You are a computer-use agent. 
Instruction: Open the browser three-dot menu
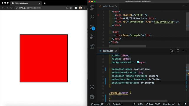85,8
